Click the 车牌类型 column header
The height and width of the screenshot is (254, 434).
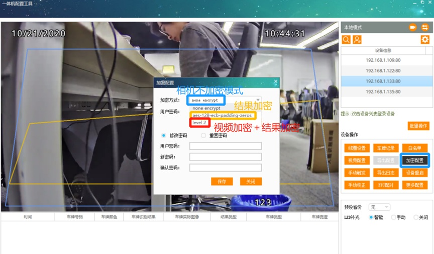click(274, 217)
